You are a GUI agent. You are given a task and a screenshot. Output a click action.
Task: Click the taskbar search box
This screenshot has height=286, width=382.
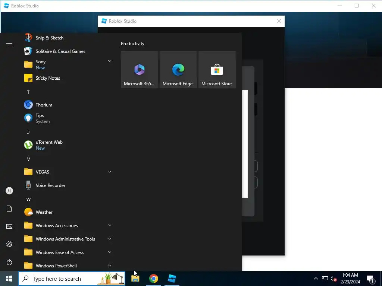point(72,279)
